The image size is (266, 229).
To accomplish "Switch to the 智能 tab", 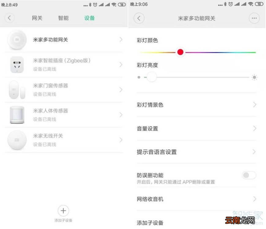I will click(x=63, y=18).
